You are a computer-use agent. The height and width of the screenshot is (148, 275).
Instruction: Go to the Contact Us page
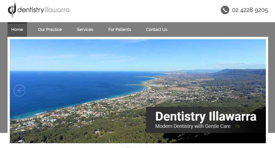click(157, 30)
